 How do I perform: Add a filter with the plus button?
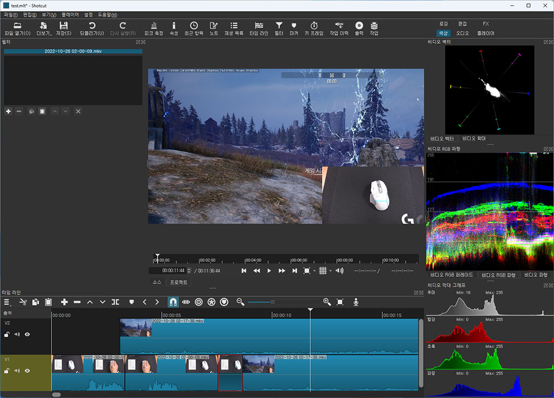pyautogui.click(x=8, y=111)
